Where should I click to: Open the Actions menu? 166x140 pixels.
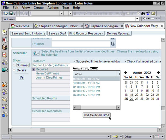tap(53, 8)
